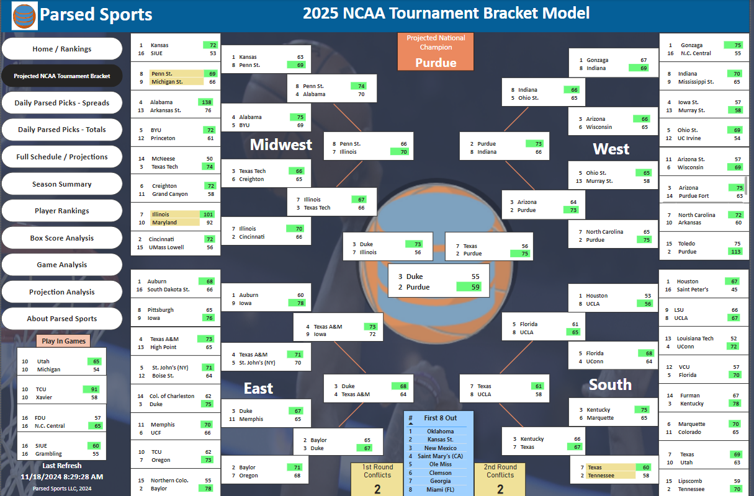Sort the First 8 Out table by # column arrow
Screen dimensions: 754x496
(x=410, y=423)
